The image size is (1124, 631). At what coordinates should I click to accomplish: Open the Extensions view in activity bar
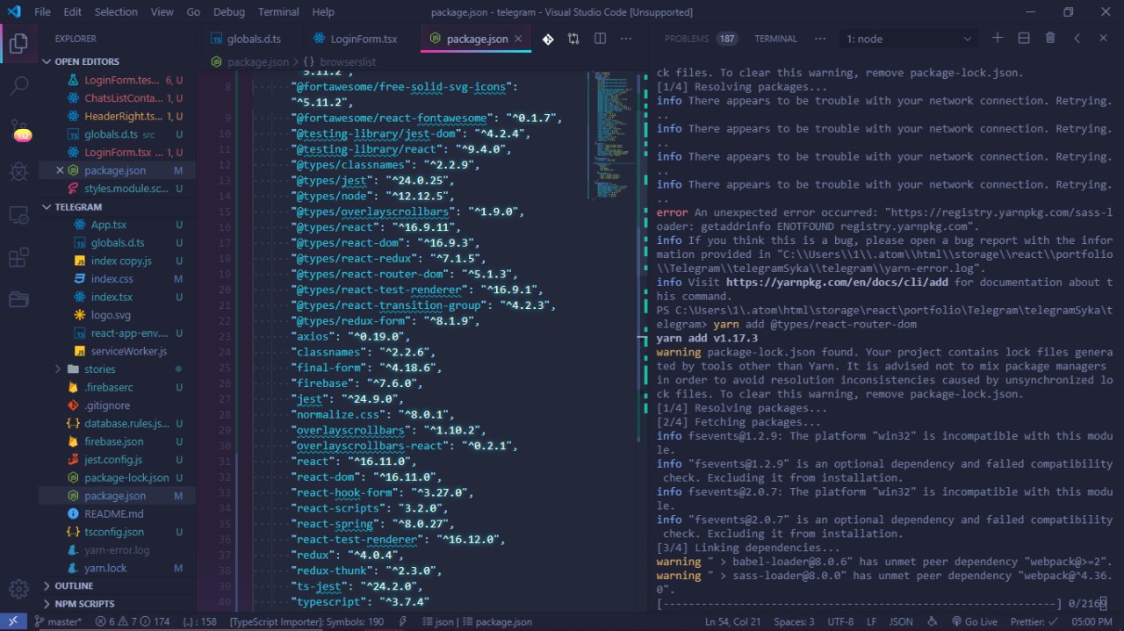point(18,258)
